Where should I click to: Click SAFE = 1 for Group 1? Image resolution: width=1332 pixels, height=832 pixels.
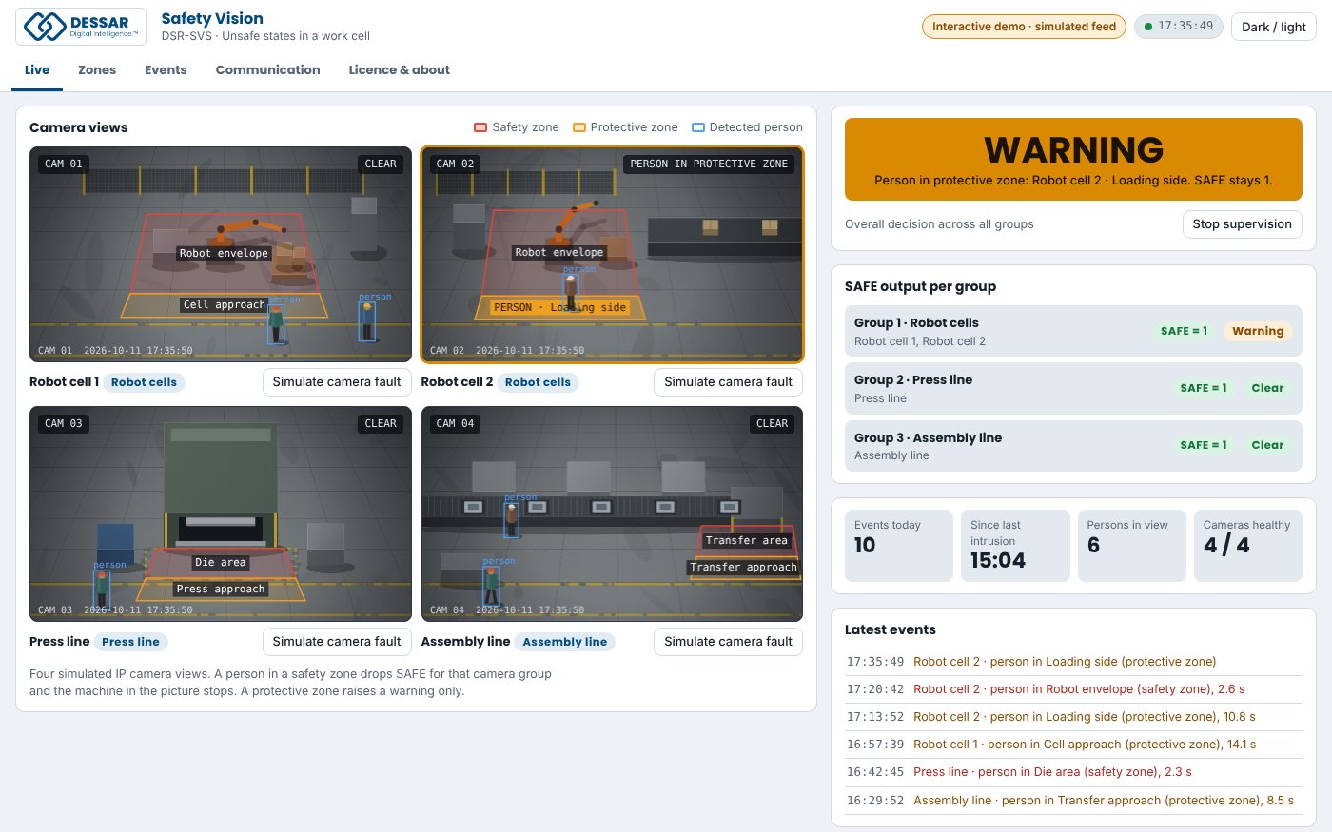click(x=1184, y=331)
